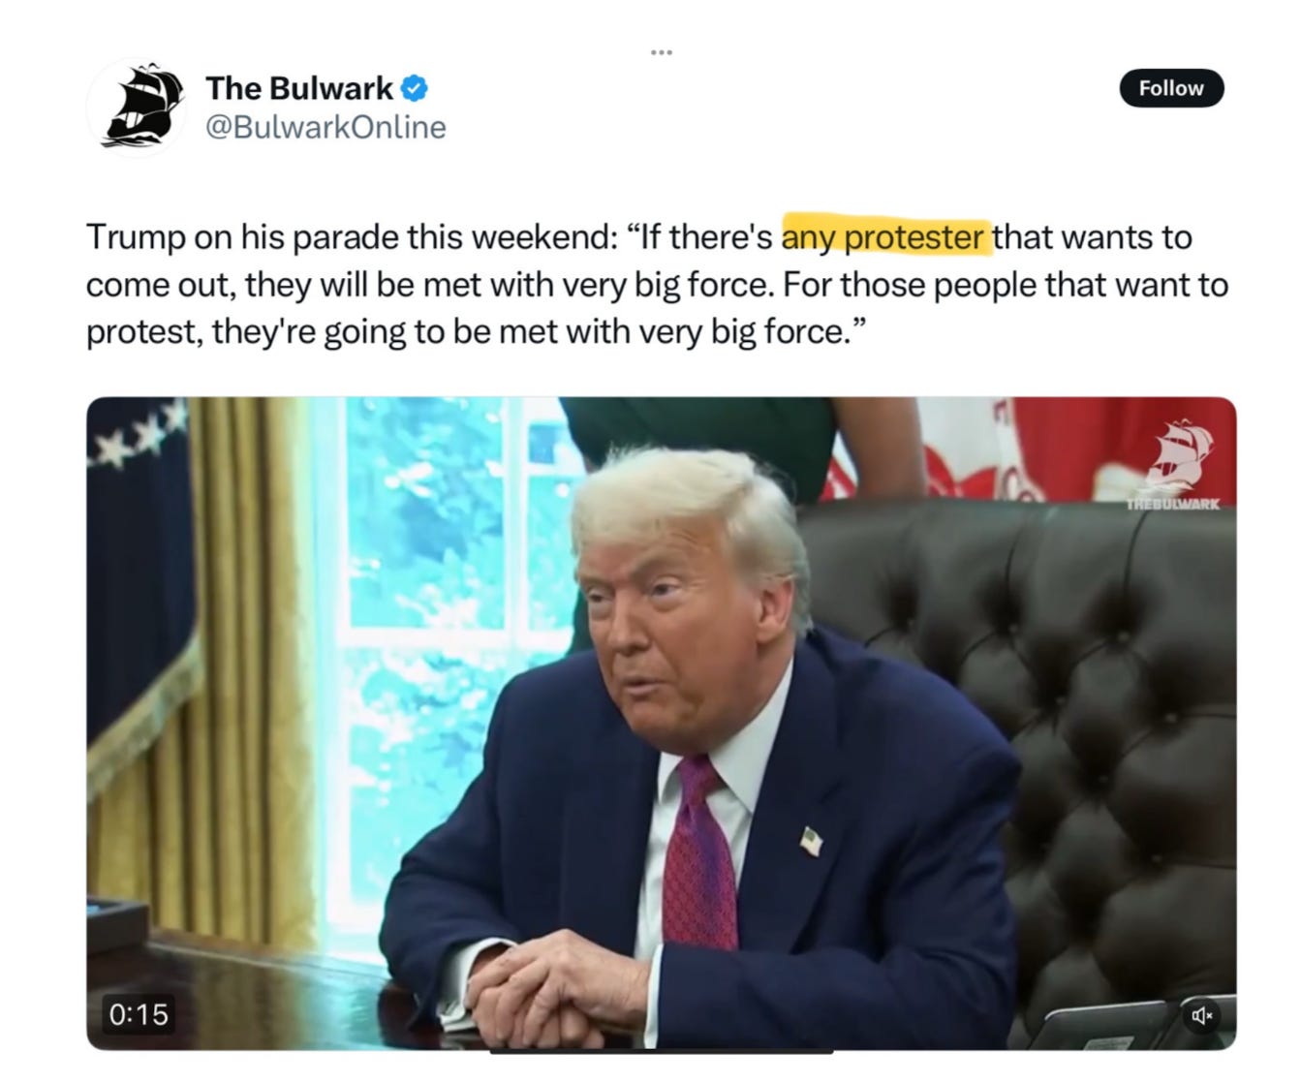This screenshot has height=1083, width=1301.
Task: Click the highlighted "any protester" text
Action: (886, 236)
